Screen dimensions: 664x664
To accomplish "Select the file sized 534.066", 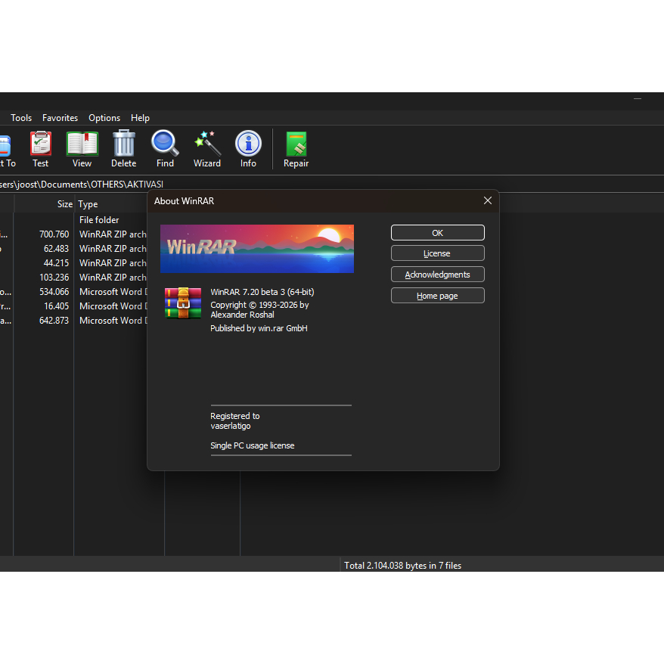I will [73, 292].
